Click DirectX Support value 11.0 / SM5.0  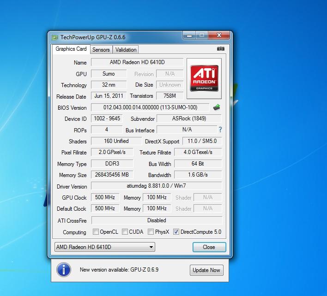point(202,141)
